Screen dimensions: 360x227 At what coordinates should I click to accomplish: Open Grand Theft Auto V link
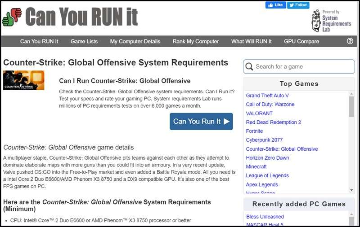coord(267,96)
